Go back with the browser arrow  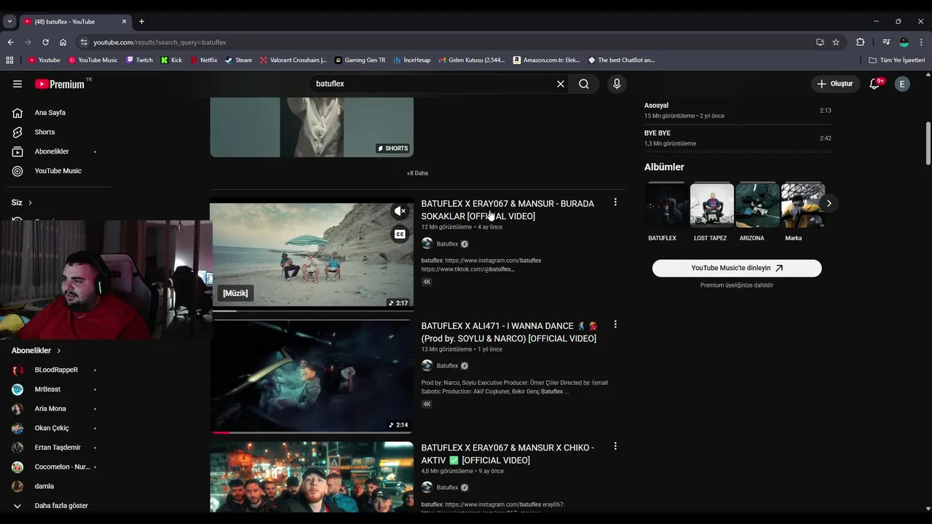pyautogui.click(x=10, y=42)
